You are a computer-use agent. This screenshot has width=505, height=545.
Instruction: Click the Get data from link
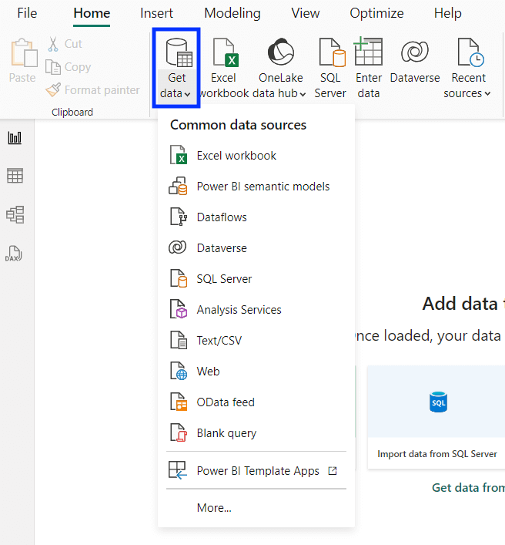468,488
